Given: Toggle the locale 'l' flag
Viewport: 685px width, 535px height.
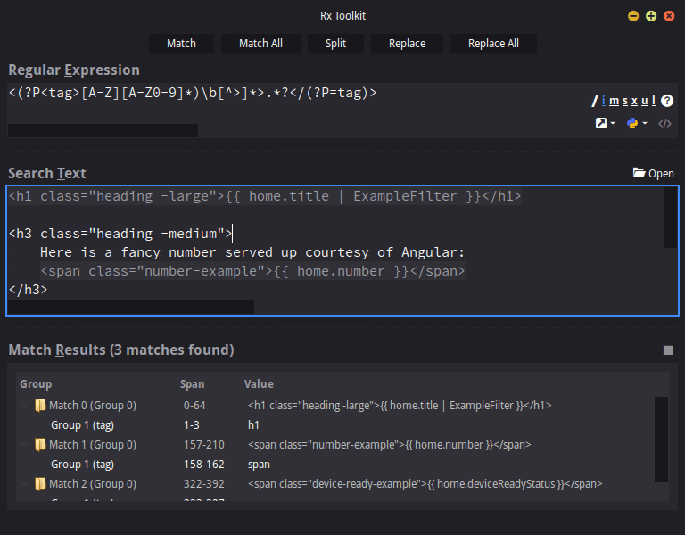Looking at the screenshot, I should 654,101.
